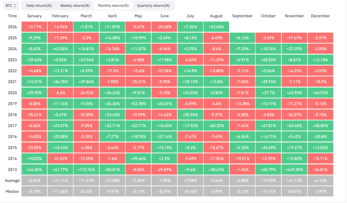This screenshot has width=347, height=203.
Task: Click the 2021 row year label
Action: pos(13,82)
